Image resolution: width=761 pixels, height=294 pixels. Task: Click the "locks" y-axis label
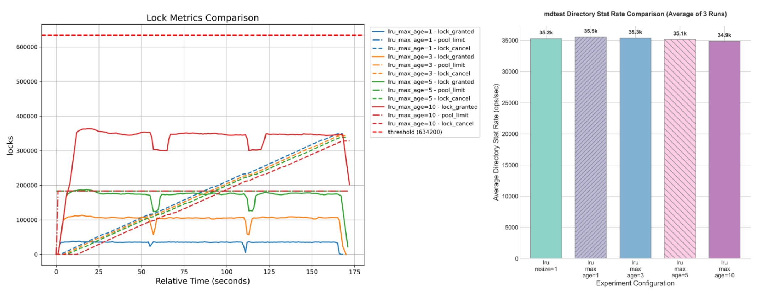(x=10, y=145)
